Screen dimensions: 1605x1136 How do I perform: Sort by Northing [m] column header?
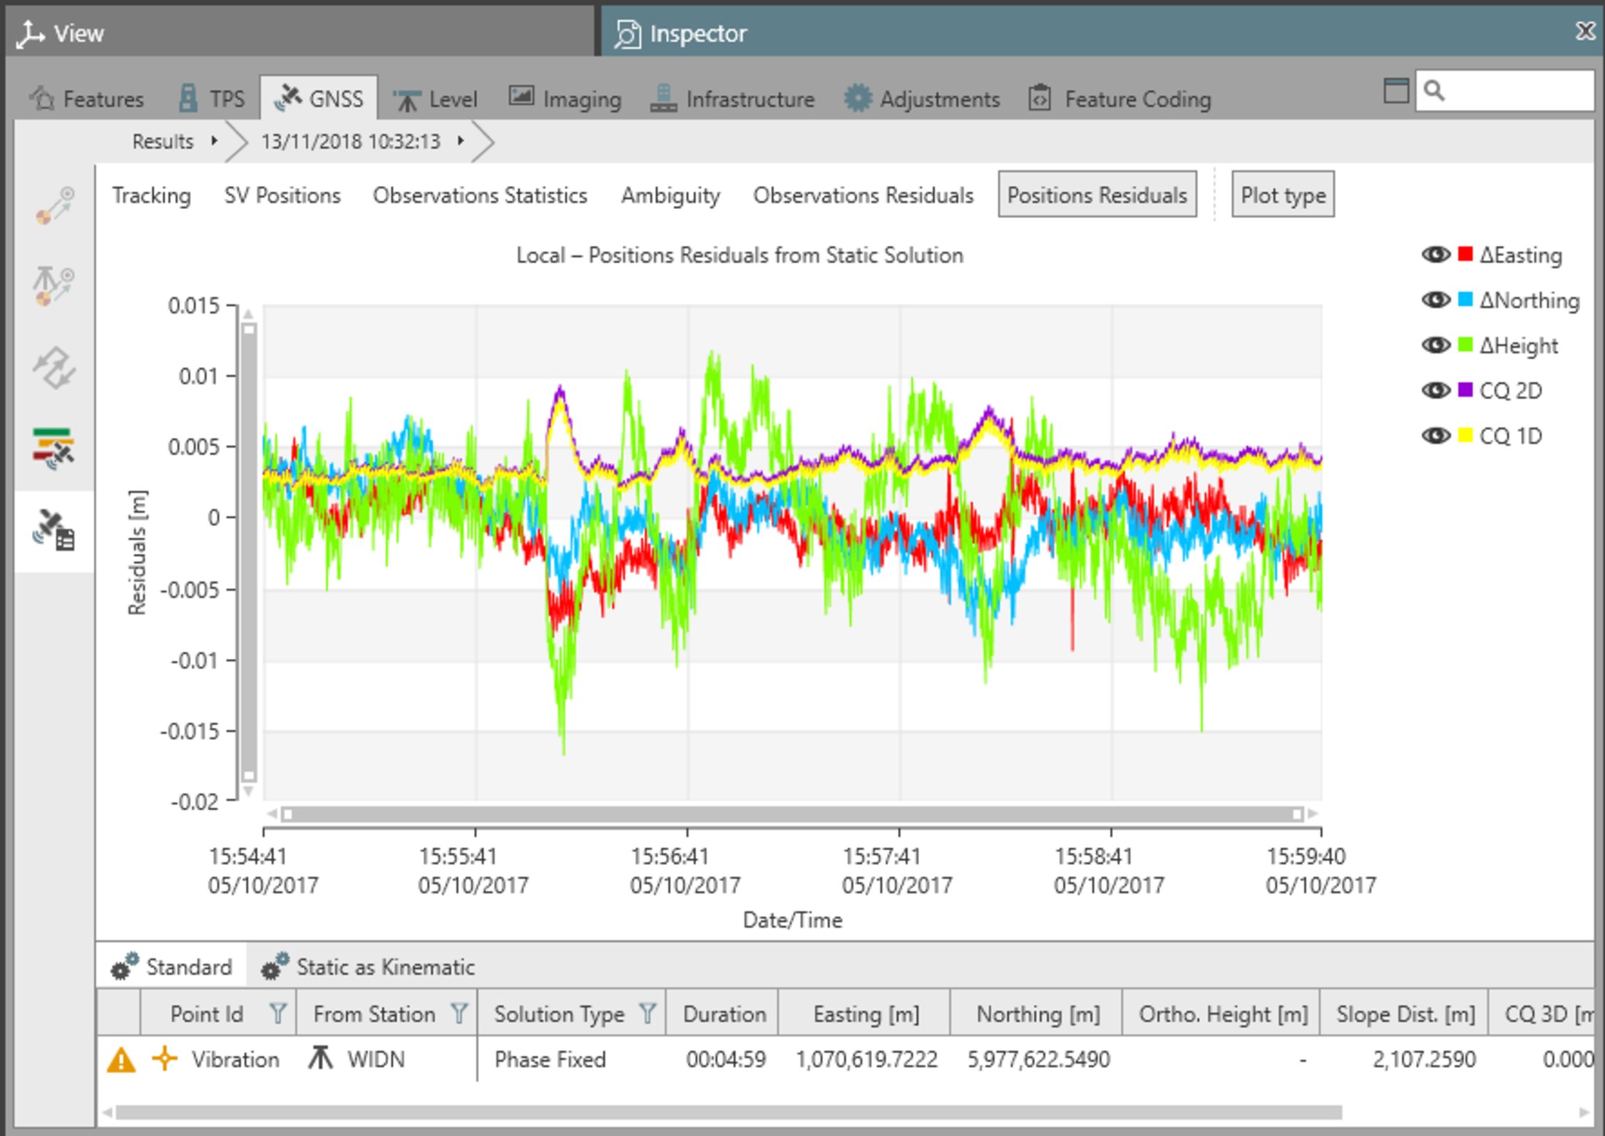point(1037,1013)
